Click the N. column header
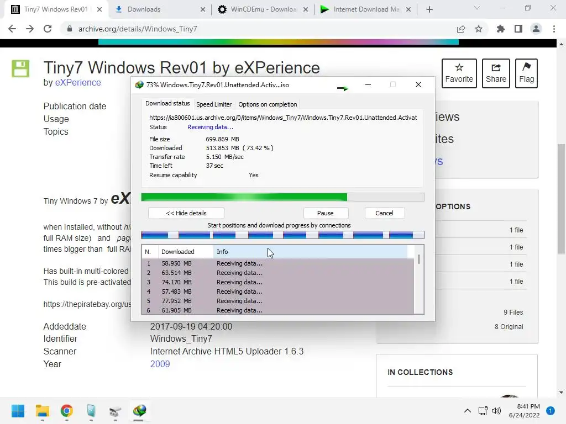 [150, 252]
